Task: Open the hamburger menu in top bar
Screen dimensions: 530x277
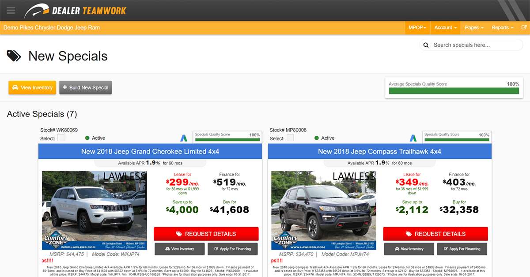Action: pyautogui.click(x=11, y=11)
